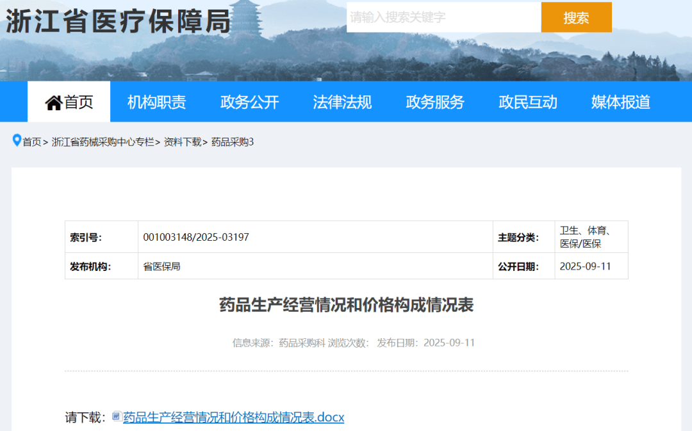Go back to 资料下载 via breadcrumb
This screenshot has width=692, height=431.
tap(182, 142)
